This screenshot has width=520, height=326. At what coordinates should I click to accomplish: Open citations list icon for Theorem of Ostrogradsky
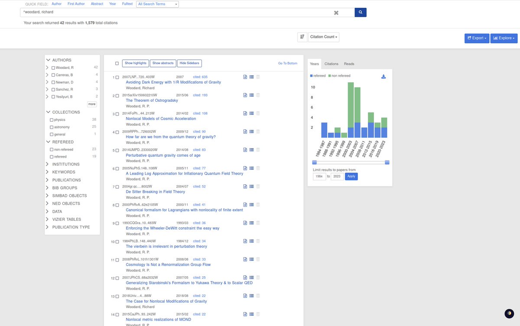[251, 95]
